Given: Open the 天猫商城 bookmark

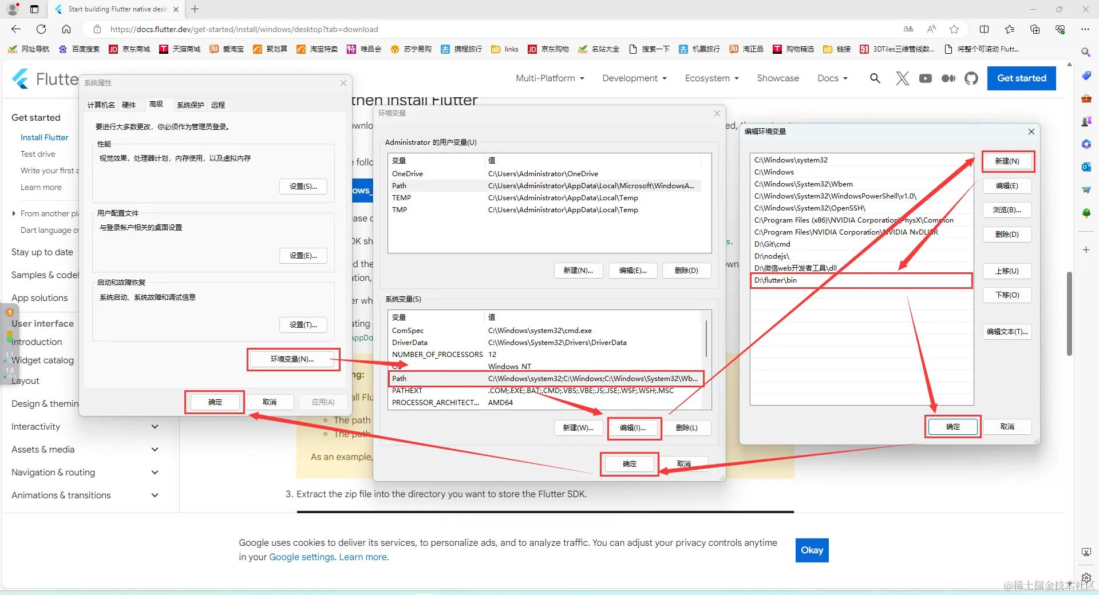Looking at the screenshot, I should [x=180, y=49].
